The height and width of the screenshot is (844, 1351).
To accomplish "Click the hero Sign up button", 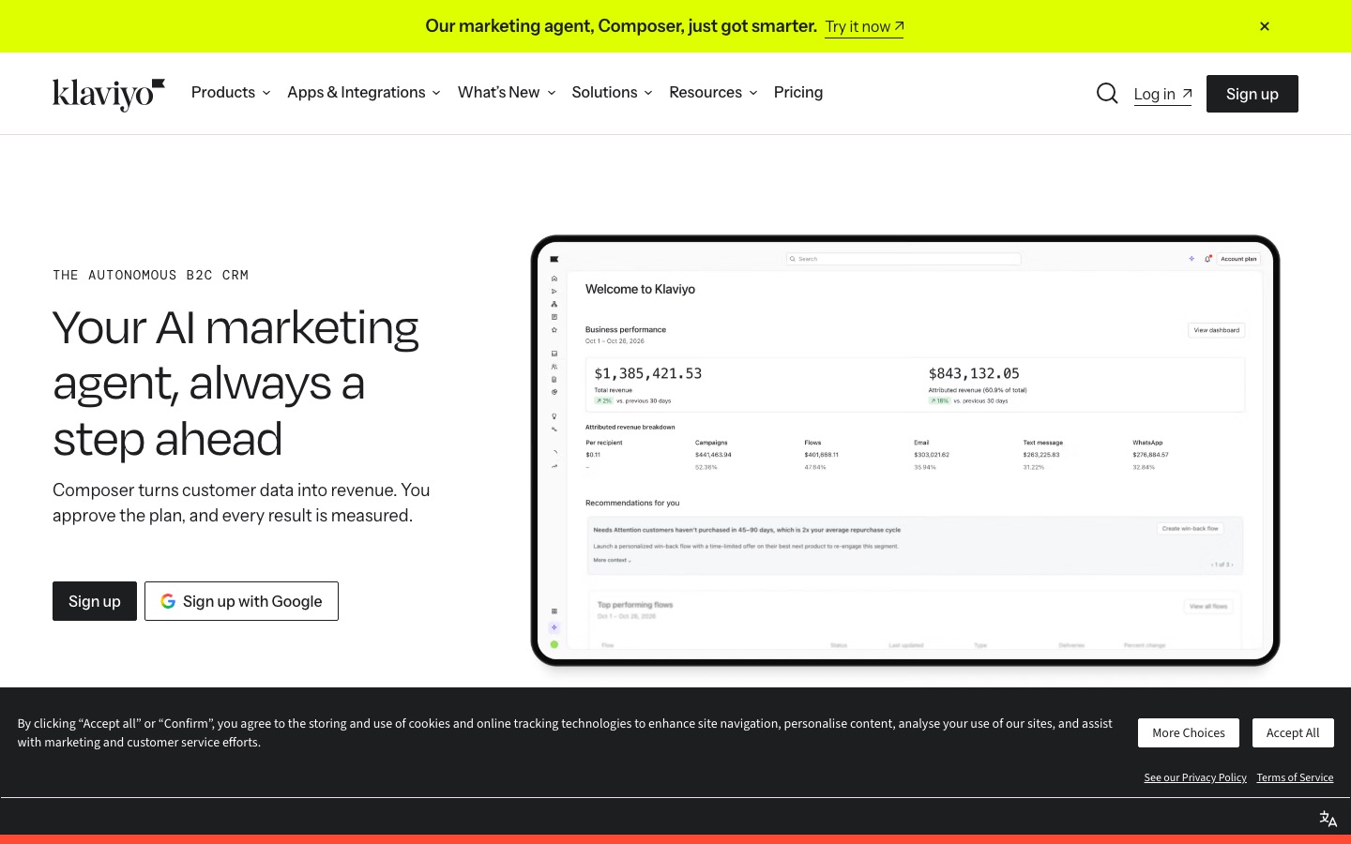I will 95,601.
